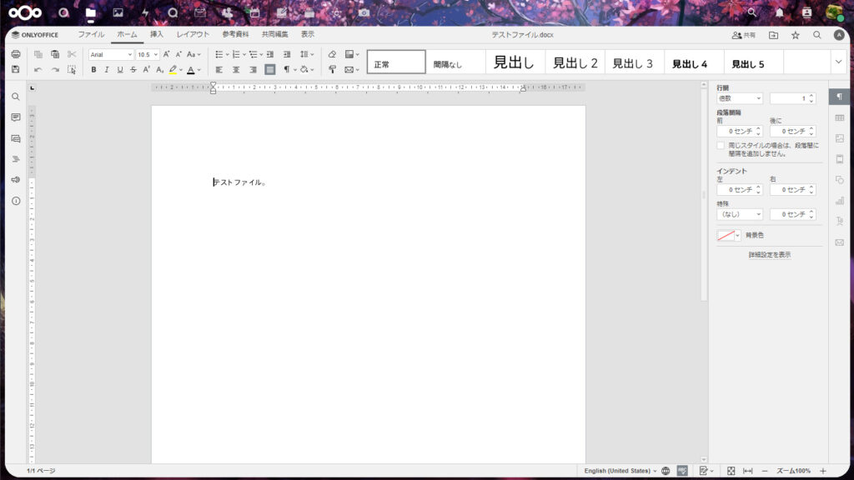Click 詳細設定を表示 link
This screenshot has height=480, width=854.
coord(769,255)
